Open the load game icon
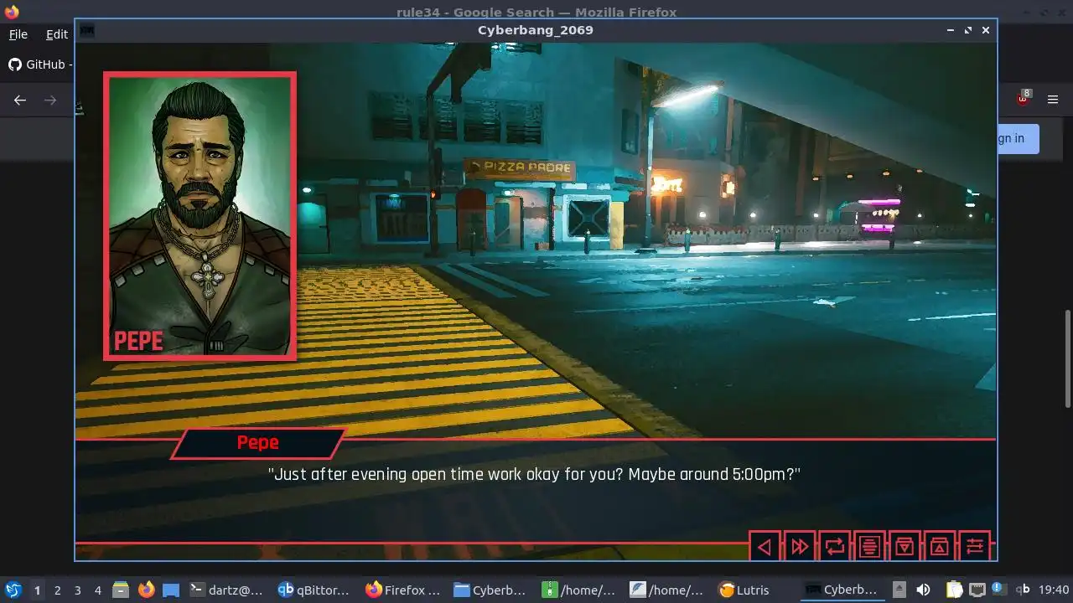Image resolution: width=1073 pixels, height=603 pixels. click(x=940, y=547)
